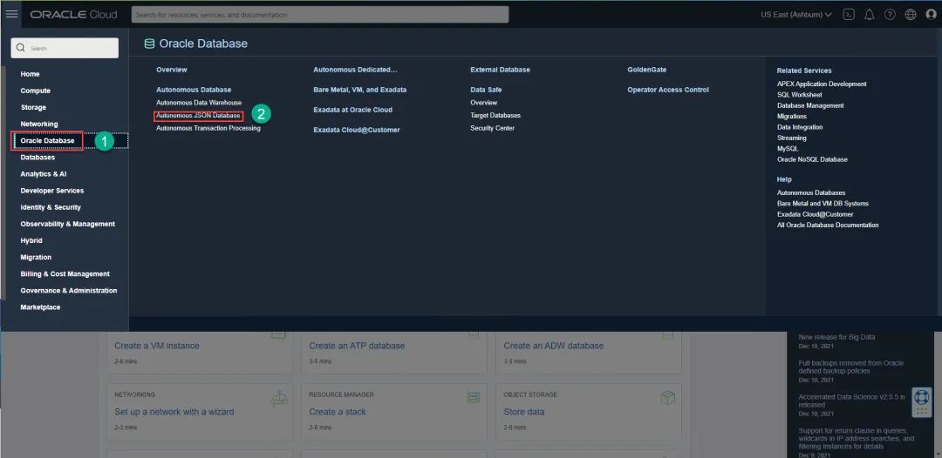The width and height of the screenshot is (942, 458).
Task: Click the Oracle Cloud logo
Action: 74,15
